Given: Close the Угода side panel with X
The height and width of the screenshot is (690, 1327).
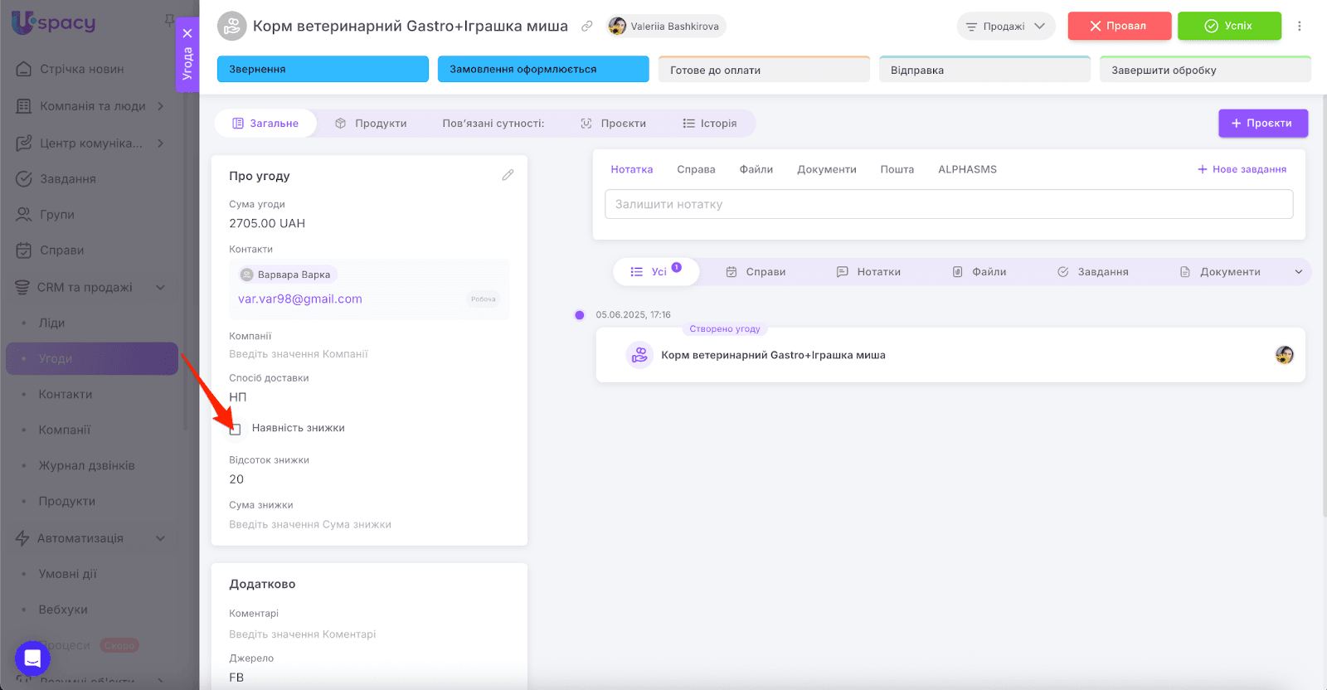Looking at the screenshot, I should click(x=187, y=33).
